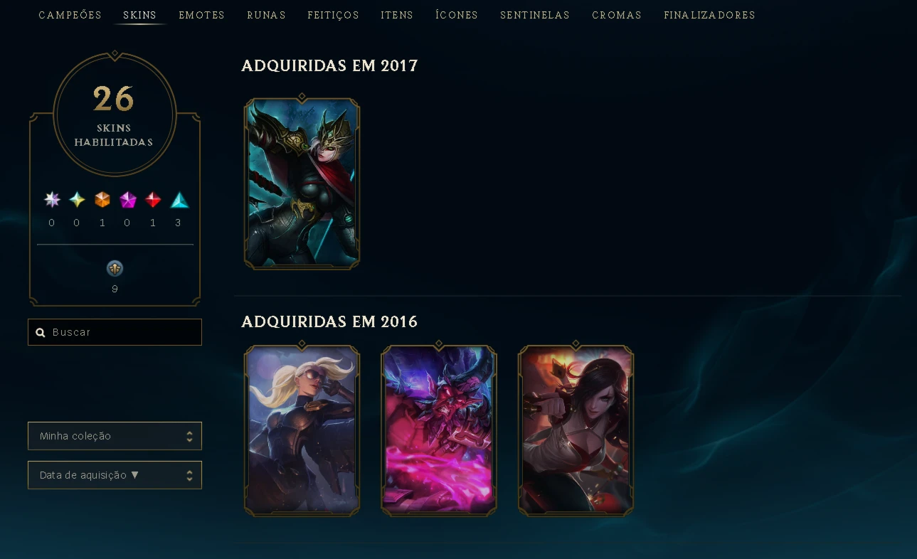Go to the Runas tab
Viewport: 917px width, 559px height.
pyautogui.click(x=267, y=15)
